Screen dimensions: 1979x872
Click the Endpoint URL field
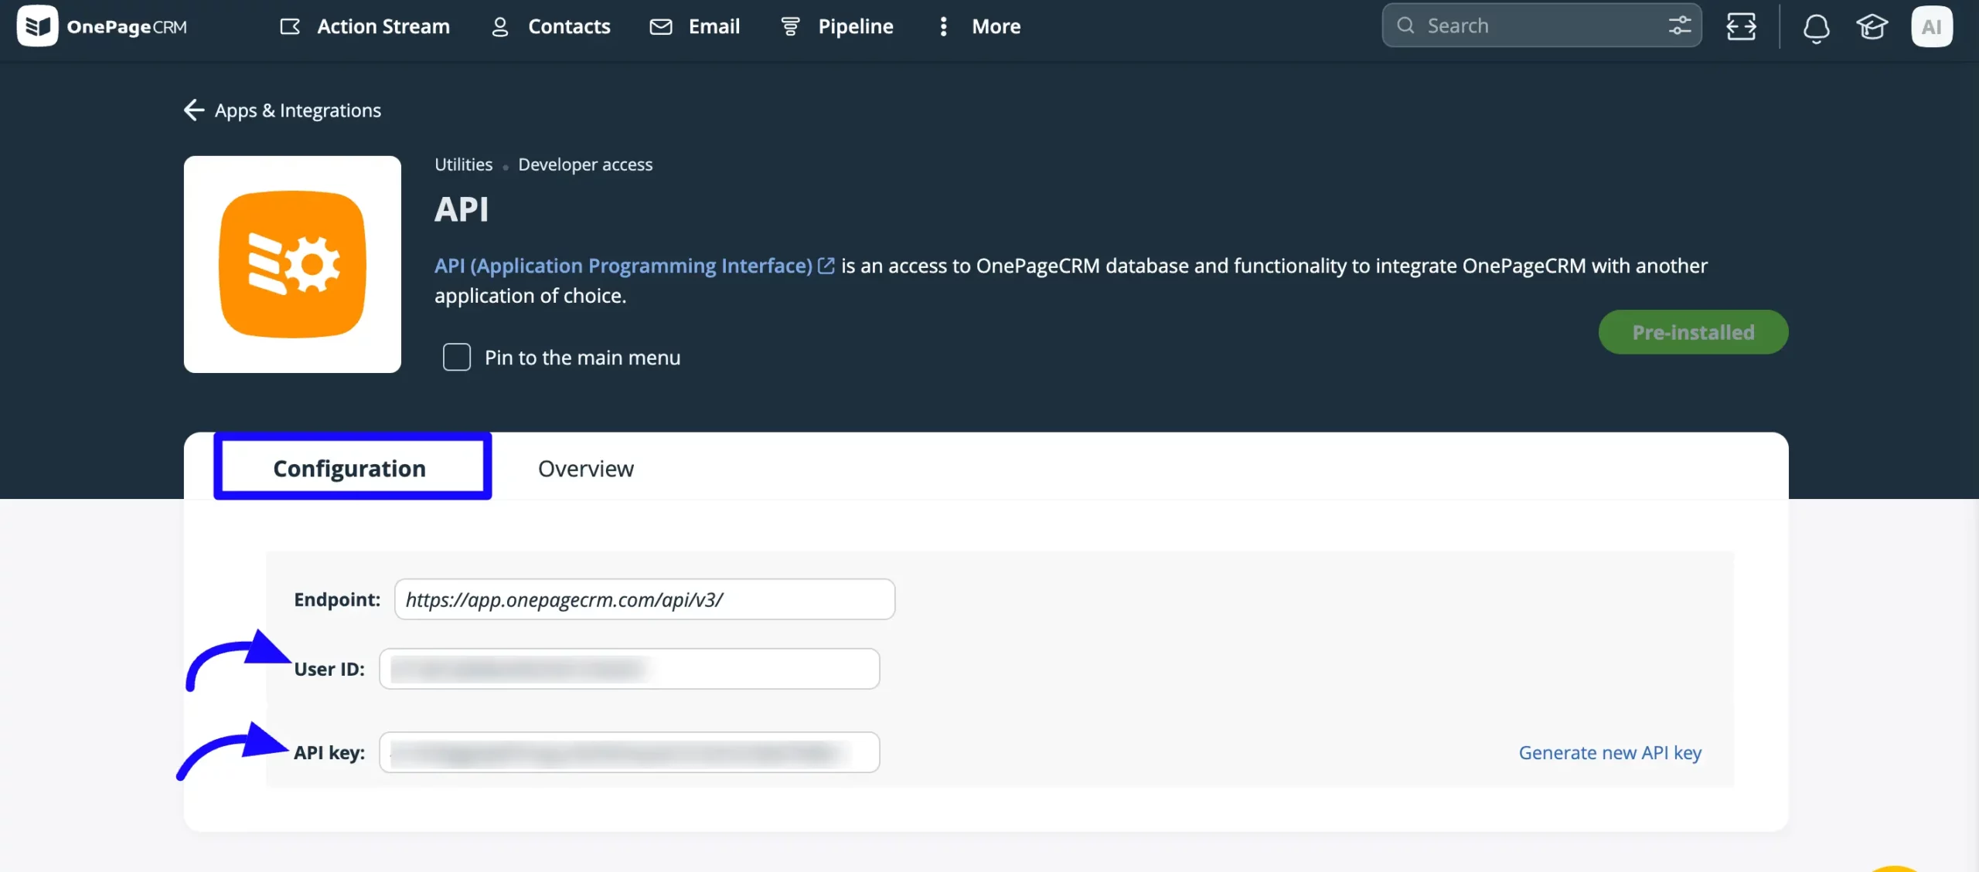click(x=645, y=599)
